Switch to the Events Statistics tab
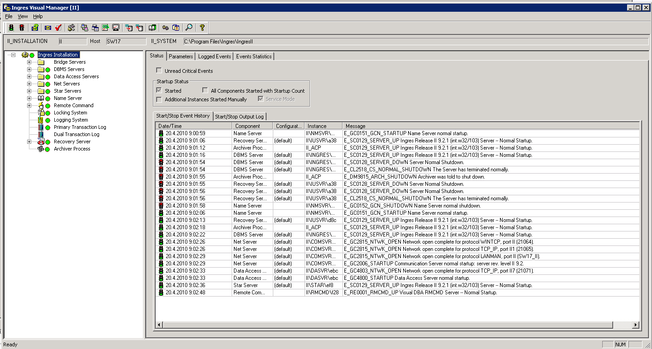Image resolution: width=652 pixels, height=349 pixels. coord(254,57)
